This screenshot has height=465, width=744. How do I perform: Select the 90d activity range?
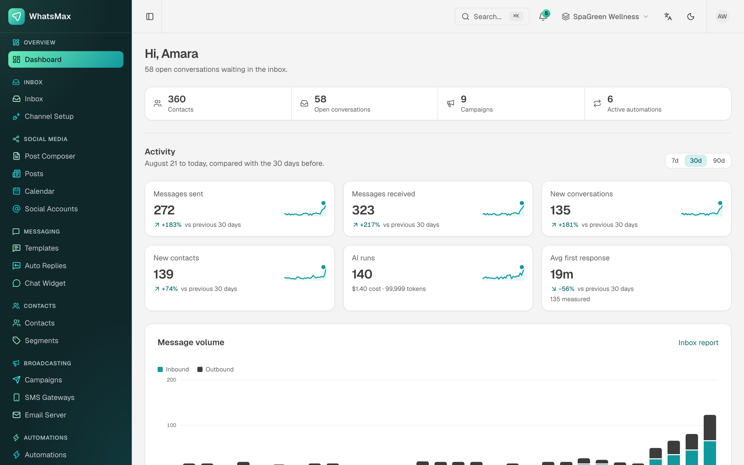click(718, 160)
